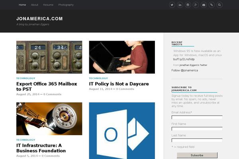Click the 'August 11, 2014' post date
239x159 pixels.
click(x=101, y=89)
